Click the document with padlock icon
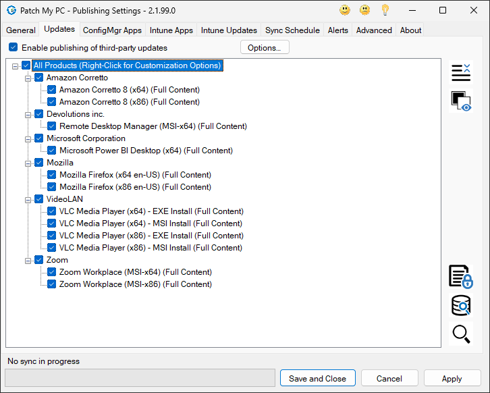 point(461,277)
